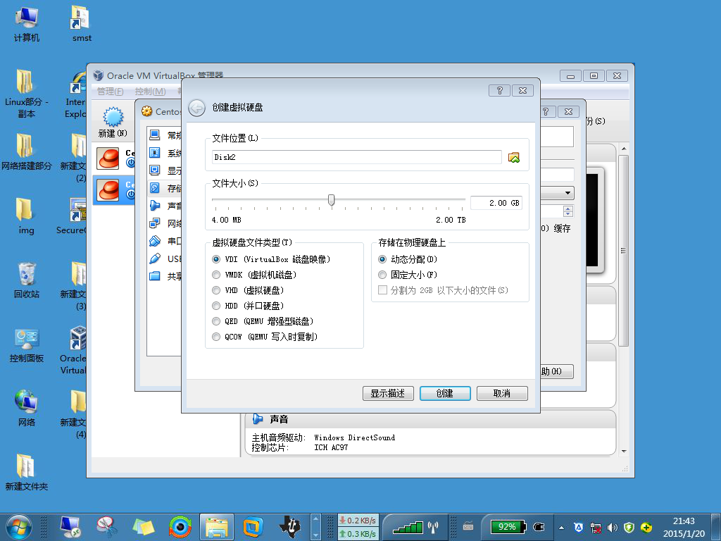Open the Windows Explorer taskbar icon

[216, 527]
